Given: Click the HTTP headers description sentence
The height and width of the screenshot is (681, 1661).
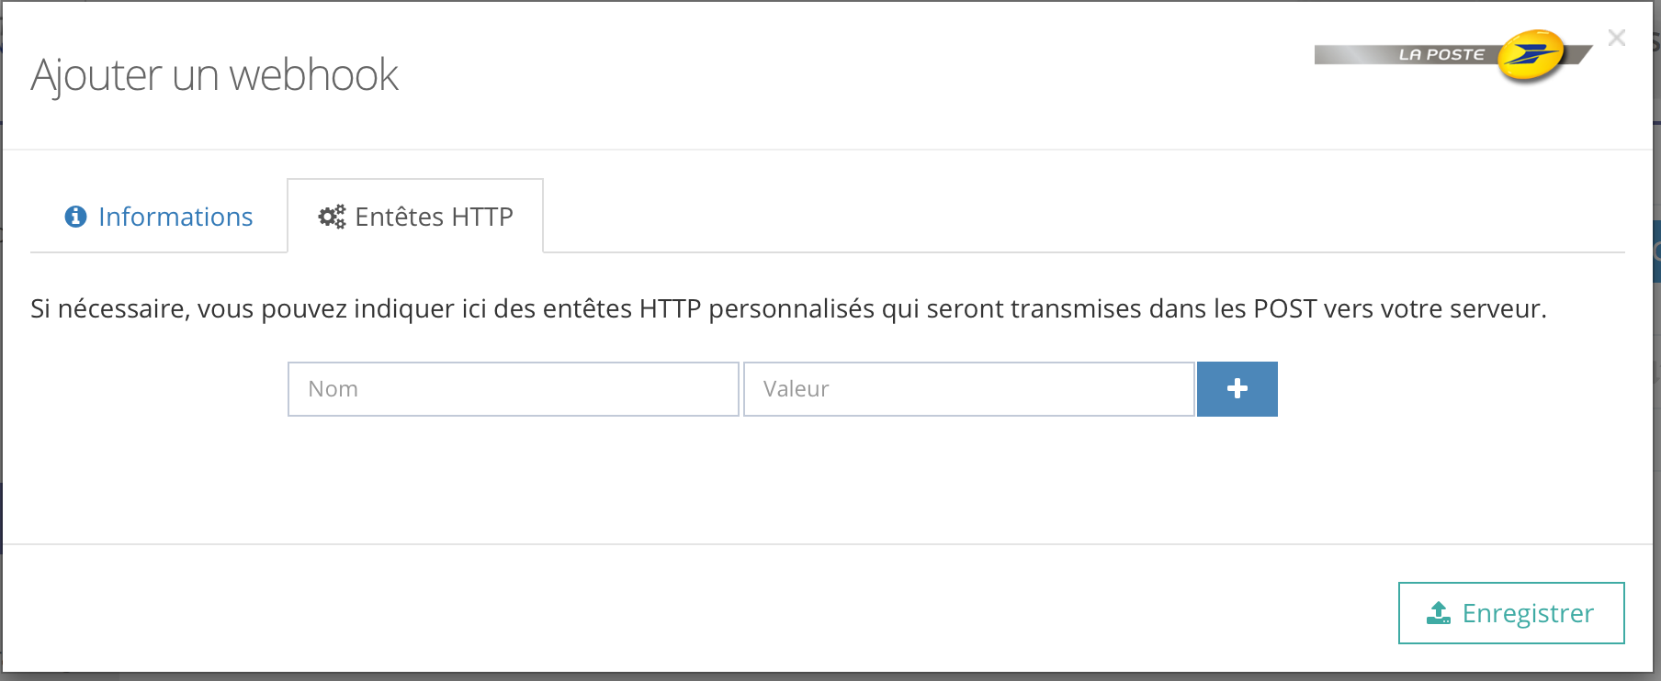Looking at the screenshot, I should click(x=788, y=308).
